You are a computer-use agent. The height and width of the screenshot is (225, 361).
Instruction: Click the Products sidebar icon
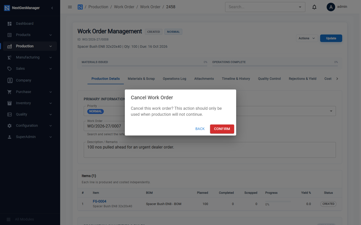10,35
